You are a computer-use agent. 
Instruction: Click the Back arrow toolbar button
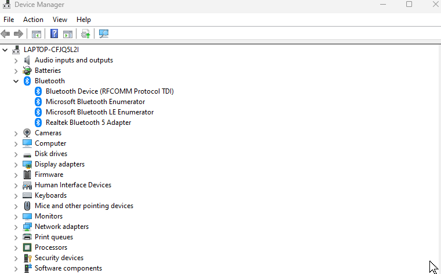(x=6, y=34)
